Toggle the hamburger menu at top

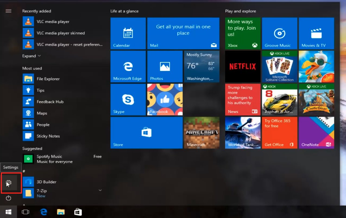tap(8, 11)
